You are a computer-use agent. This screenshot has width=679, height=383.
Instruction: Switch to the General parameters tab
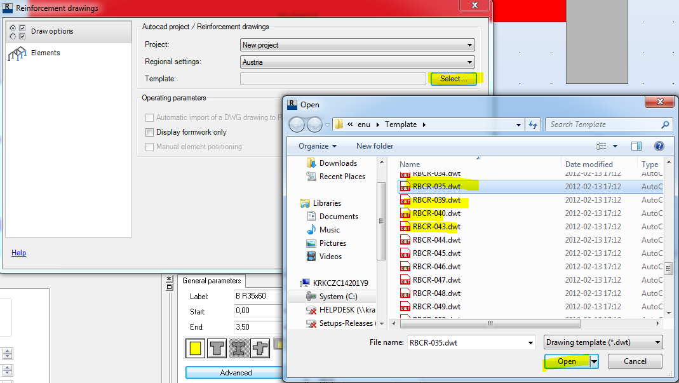212,280
